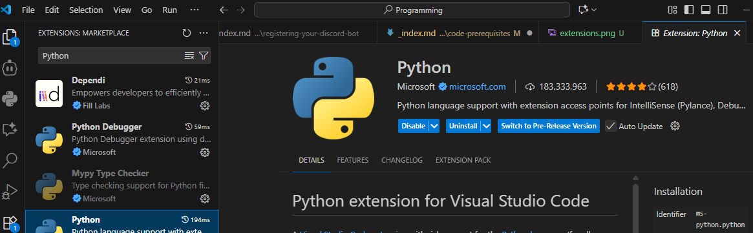The image size is (753, 233).
Task: Go forward in navigation history
Action: pos(241,10)
